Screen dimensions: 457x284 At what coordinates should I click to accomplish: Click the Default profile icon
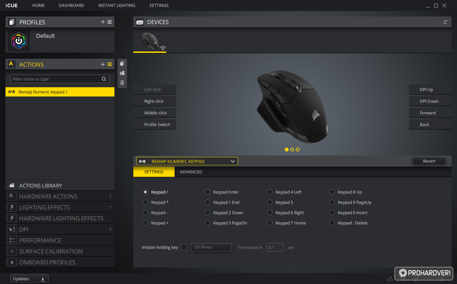[19, 41]
